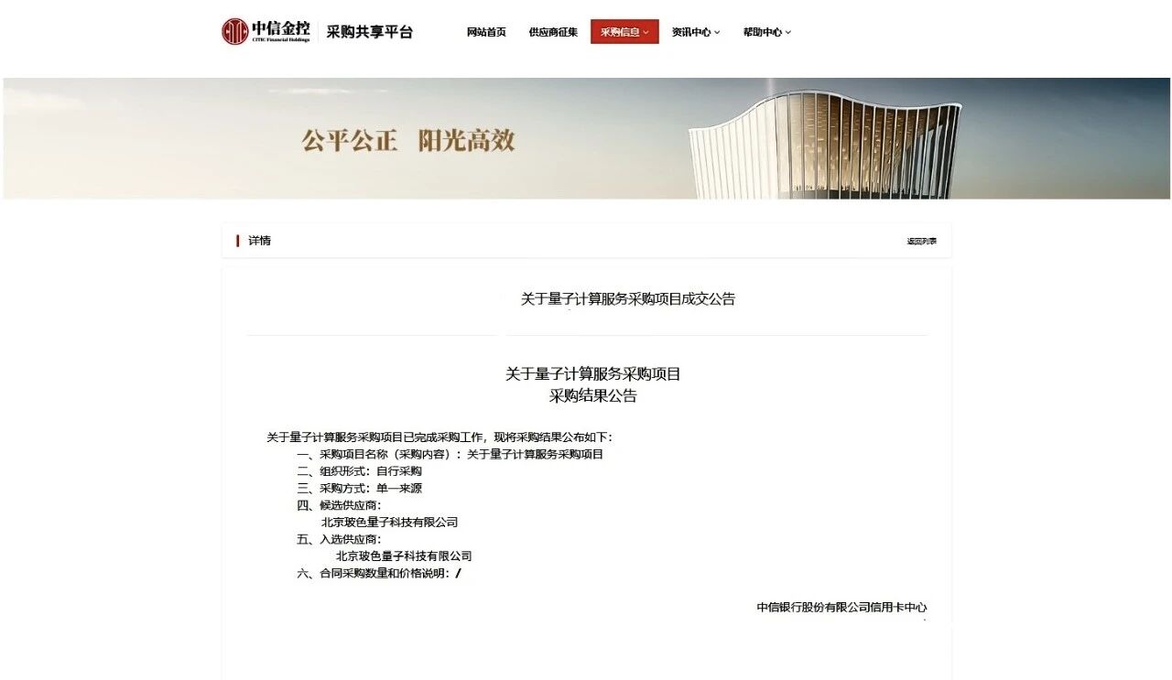Screen dimensions: 1172x680
Task: Expand the 资讯中心 dropdown menu
Action: (695, 32)
